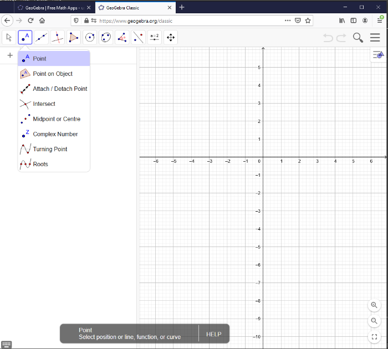Screen dimensions: 388x349
Task: Show tracking protection shield info
Action: pyautogui.click(x=76, y=20)
